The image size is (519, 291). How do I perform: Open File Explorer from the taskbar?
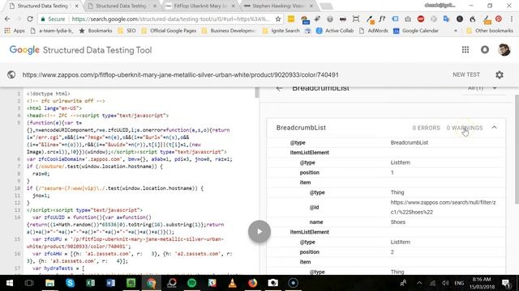[49, 283]
